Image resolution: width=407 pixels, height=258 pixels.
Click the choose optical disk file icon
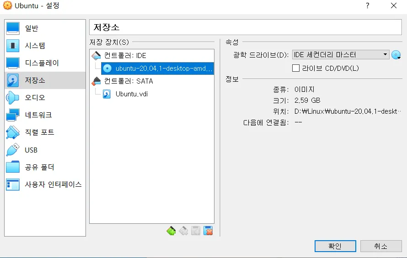pos(396,55)
